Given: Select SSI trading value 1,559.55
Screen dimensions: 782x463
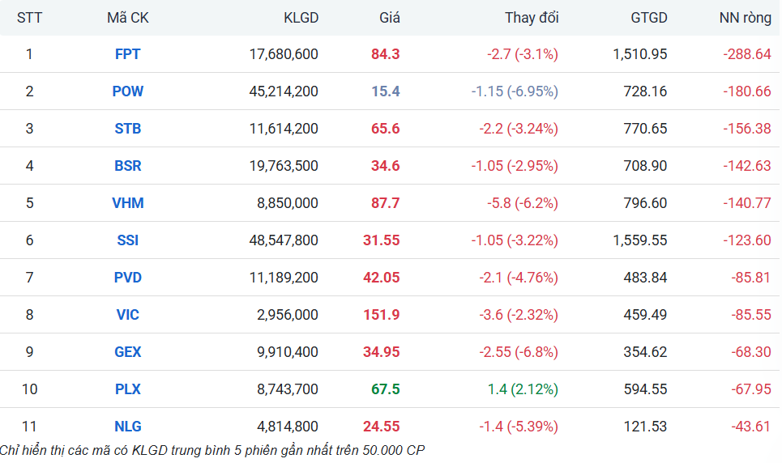Looking at the screenshot, I should tap(640, 240).
